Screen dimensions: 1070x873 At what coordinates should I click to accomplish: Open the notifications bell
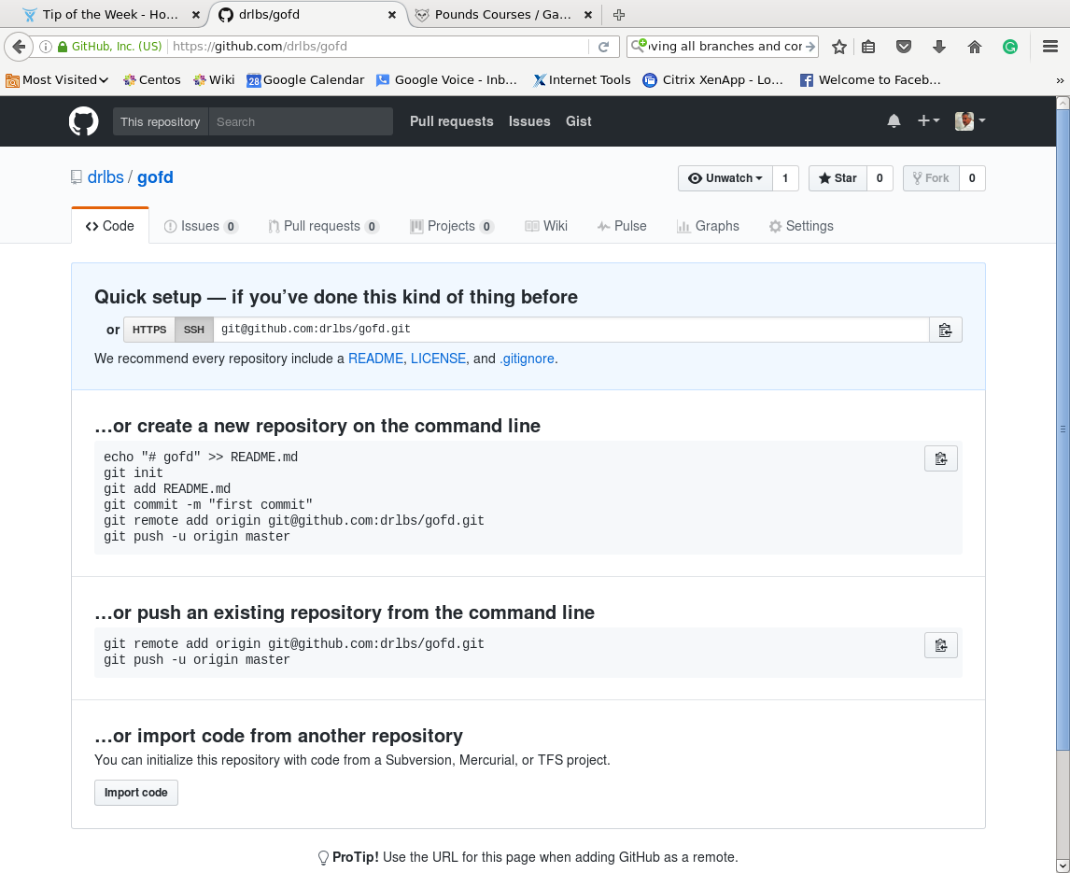(x=894, y=121)
